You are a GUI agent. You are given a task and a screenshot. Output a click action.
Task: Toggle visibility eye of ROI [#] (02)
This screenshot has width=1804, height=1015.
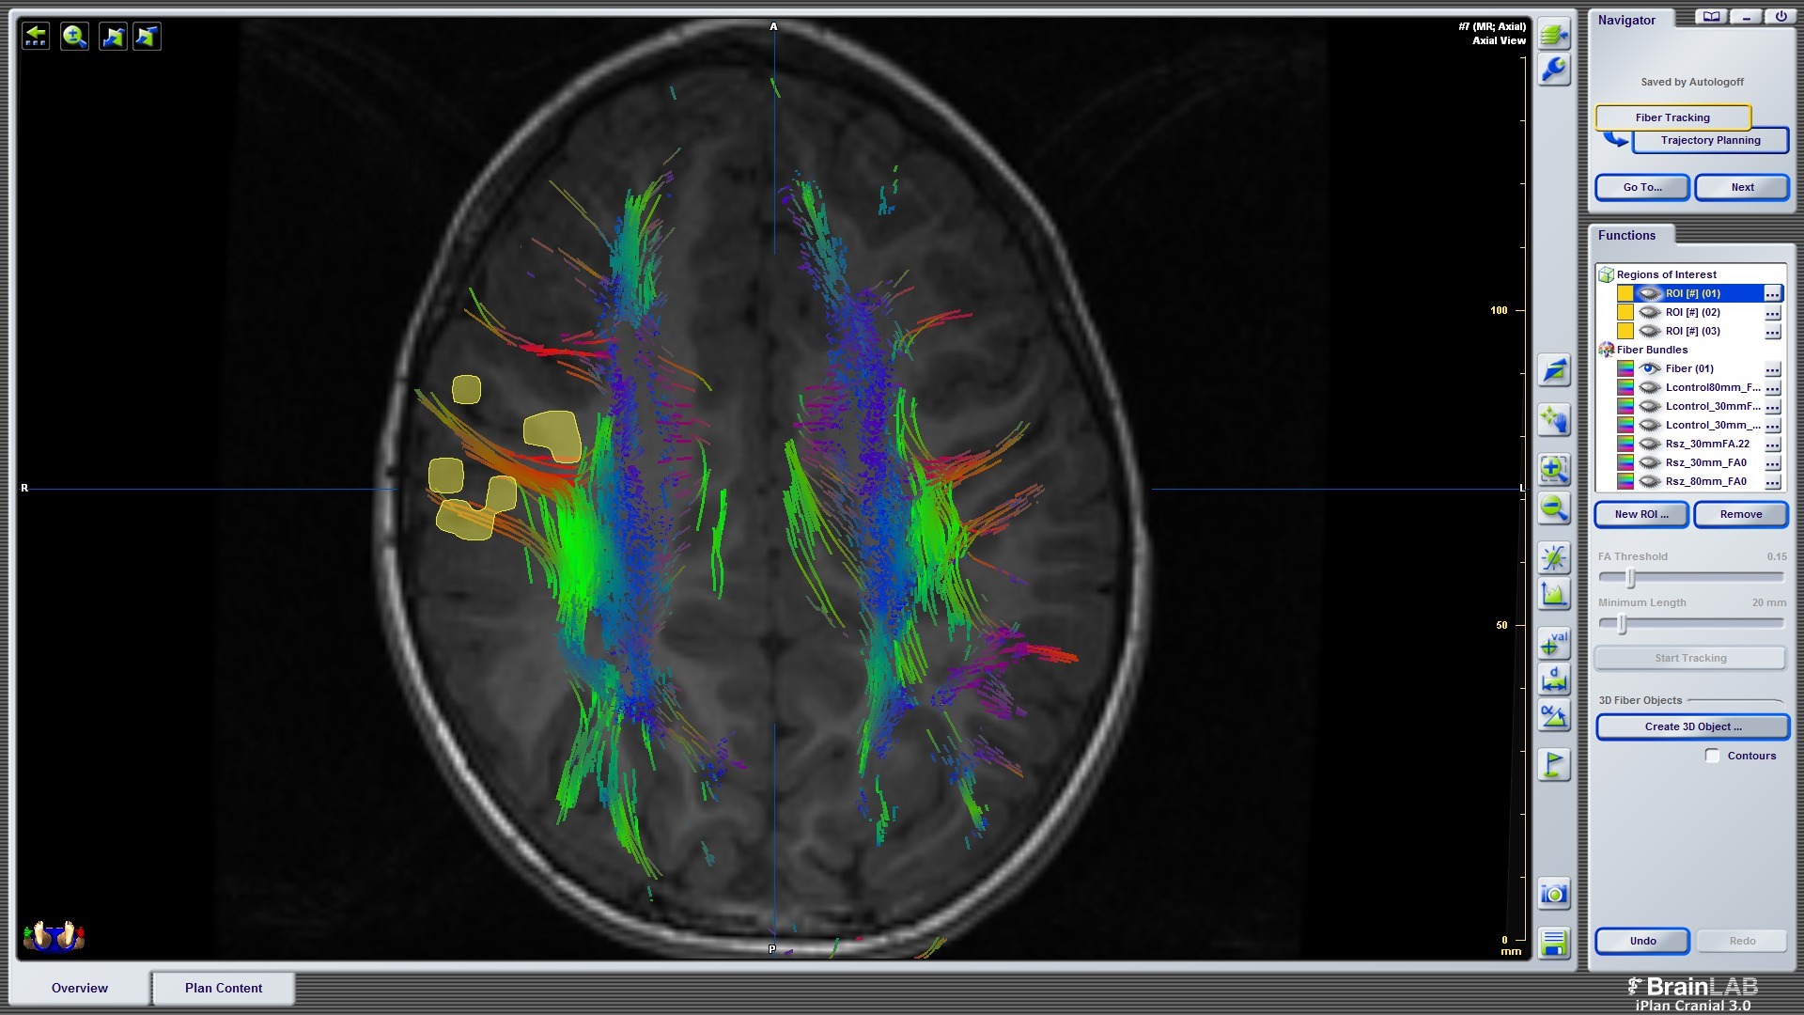[x=1649, y=312]
